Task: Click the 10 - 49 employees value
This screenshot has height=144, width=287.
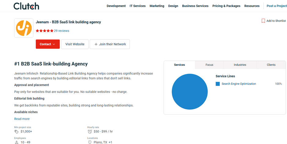Action: tap(25, 142)
